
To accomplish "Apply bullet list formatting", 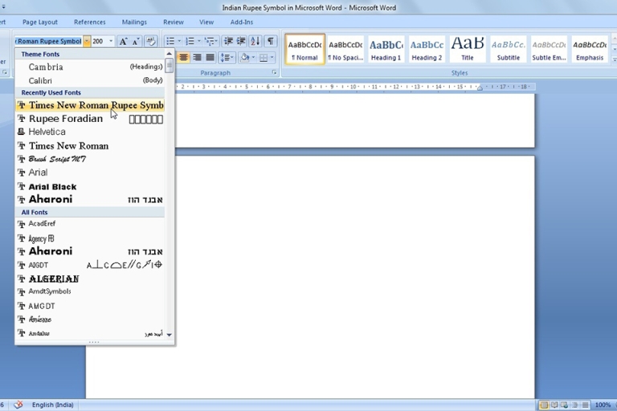I will (170, 41).
